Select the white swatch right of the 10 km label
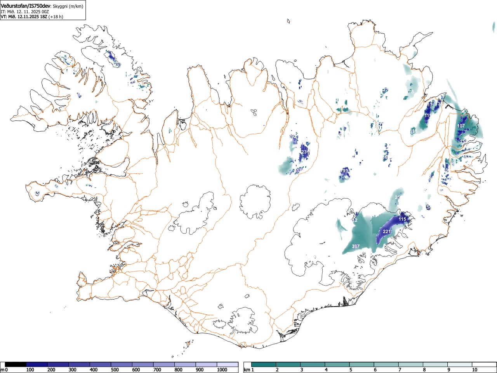This screenshot has height=373, width=497. [484, 364]
